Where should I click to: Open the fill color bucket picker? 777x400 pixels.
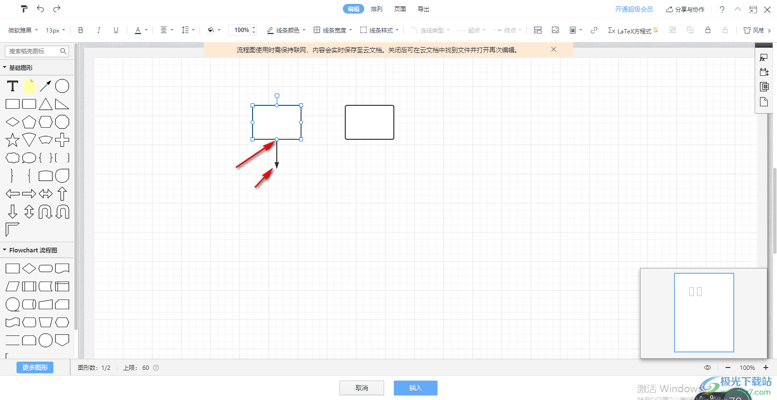coord(214,30)
